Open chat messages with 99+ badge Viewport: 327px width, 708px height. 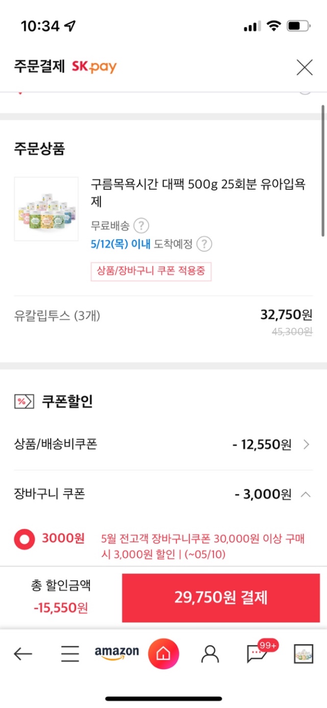click(x=257, y=653)
